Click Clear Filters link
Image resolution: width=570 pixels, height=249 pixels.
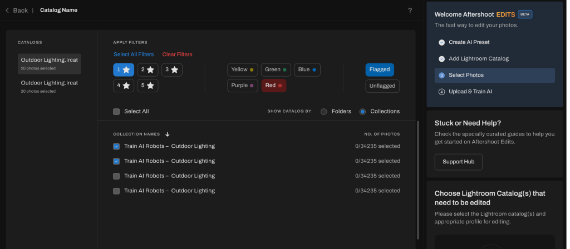pyautogui.click(x=178, y=54)
